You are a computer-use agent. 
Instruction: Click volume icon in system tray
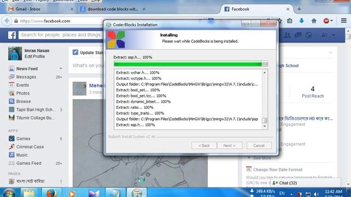(x=316, y=194)
